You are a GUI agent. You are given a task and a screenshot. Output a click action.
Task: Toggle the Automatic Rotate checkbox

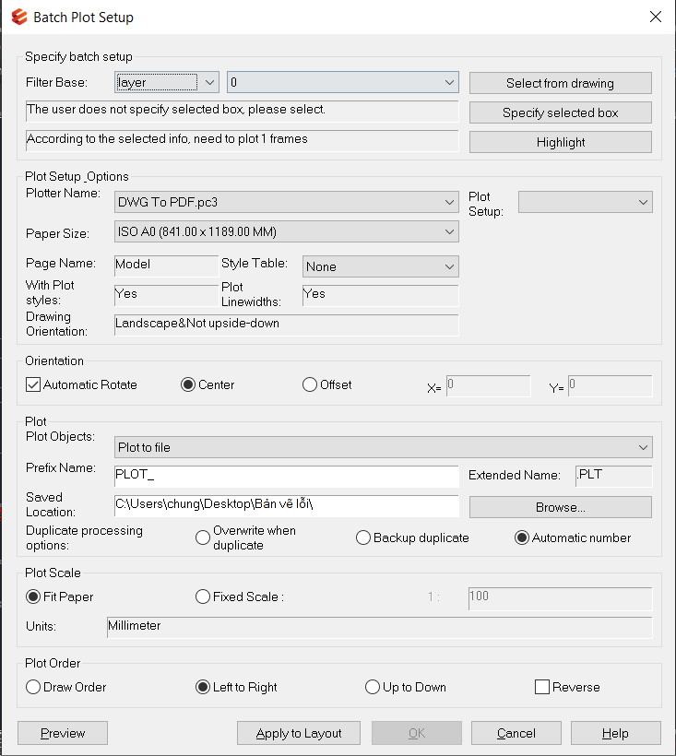33,384
